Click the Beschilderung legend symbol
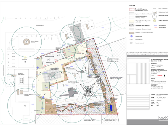Viewport: 168px width, 126px height. pos(131,40)
